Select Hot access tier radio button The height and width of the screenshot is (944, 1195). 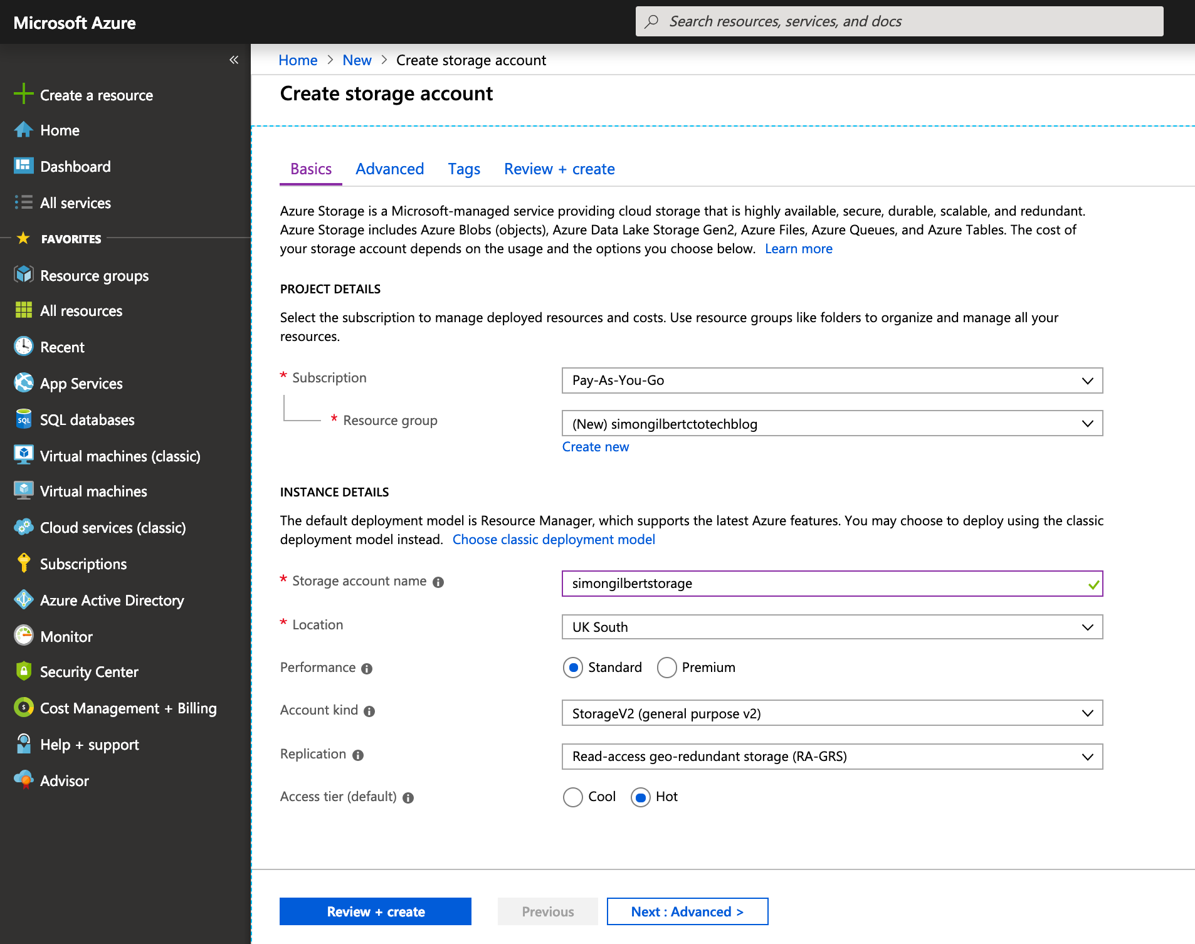coord(641,797)
